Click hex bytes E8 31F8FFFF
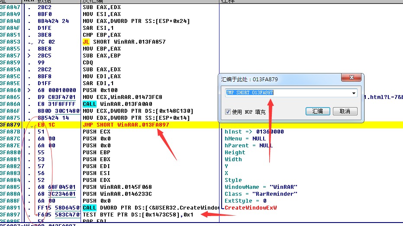403x226 pixels. [x=57, y=104]
